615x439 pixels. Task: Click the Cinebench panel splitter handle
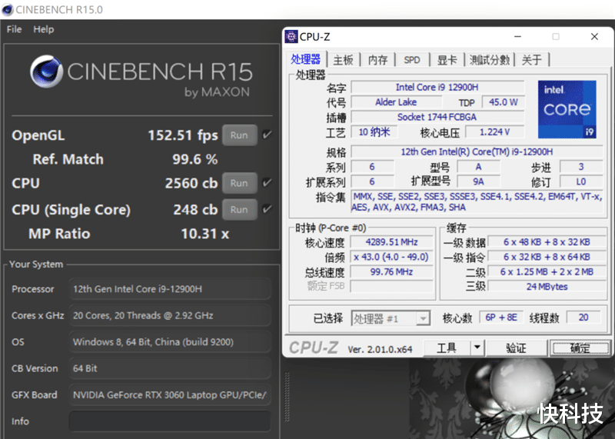tap(287, 397)
